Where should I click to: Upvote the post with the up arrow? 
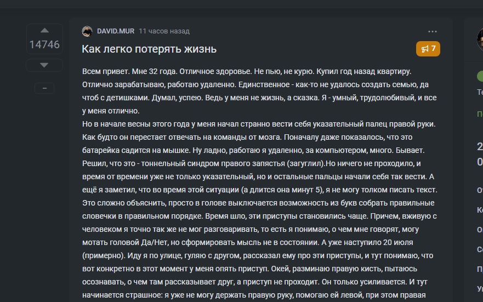(x=44, y=31)
